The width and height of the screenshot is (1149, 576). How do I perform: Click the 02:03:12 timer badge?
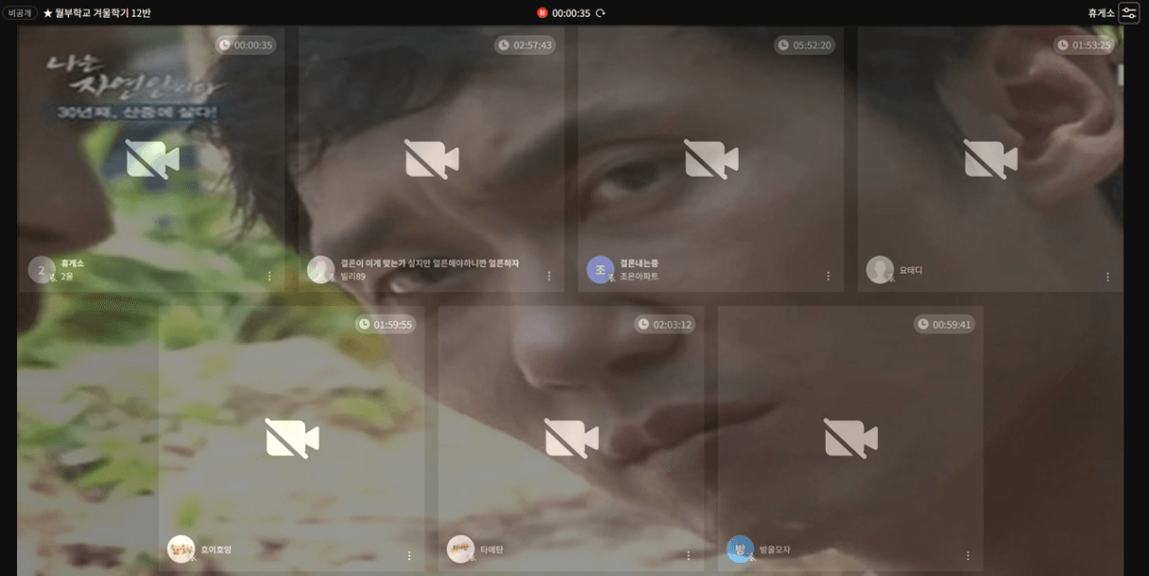point(665,325)
